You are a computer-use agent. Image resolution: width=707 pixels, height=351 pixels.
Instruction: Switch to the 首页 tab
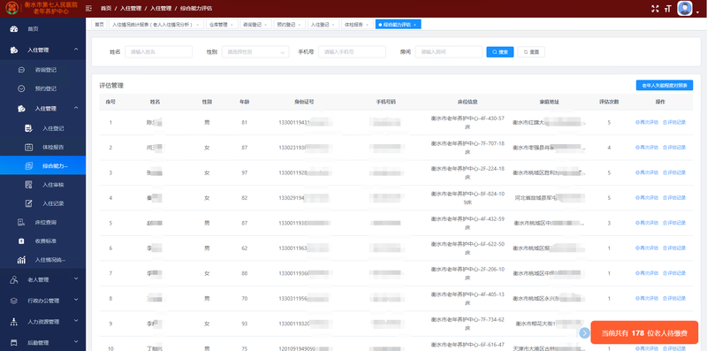(99, 25)
